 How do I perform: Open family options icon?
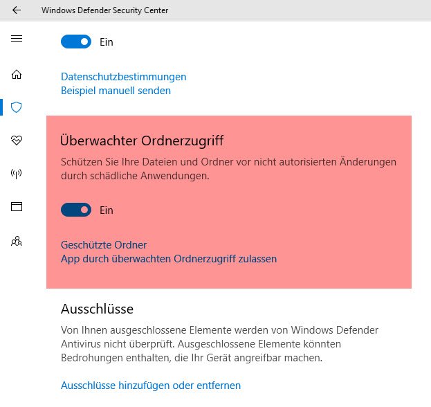[x=17, y=241]
